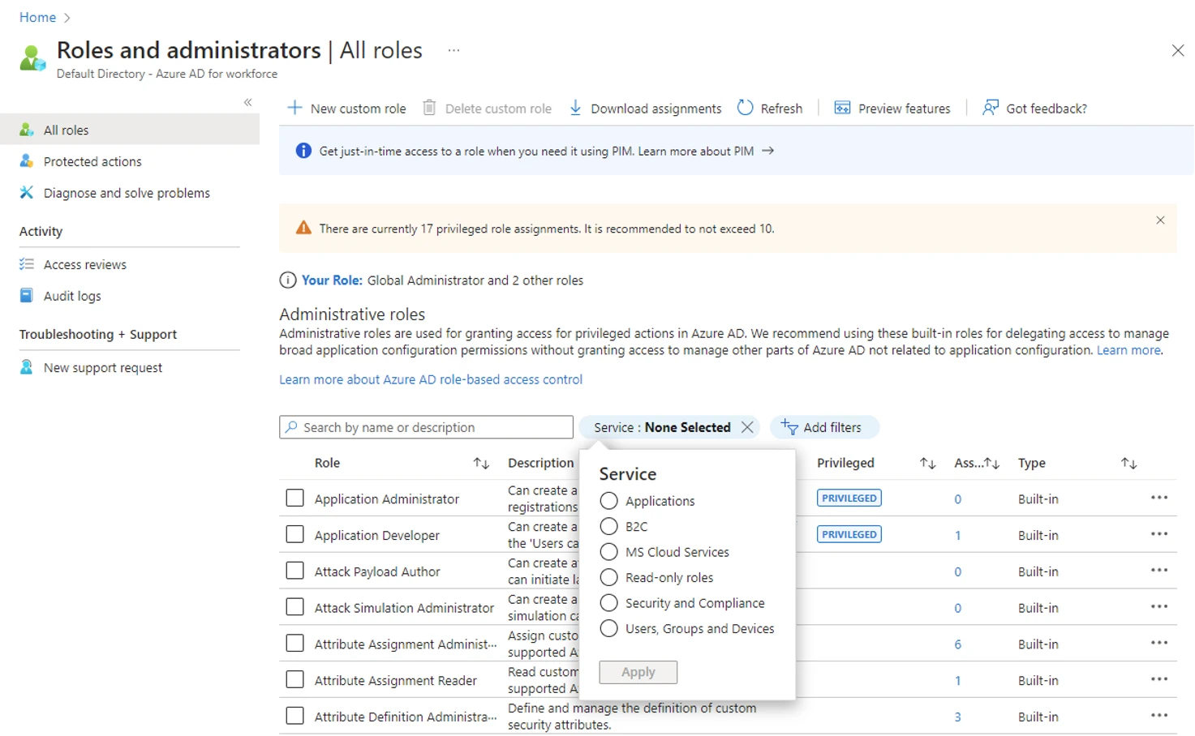Screen dimensions: 1195x736
Task: Select the Applications service radio option
Action: point(609,501)
